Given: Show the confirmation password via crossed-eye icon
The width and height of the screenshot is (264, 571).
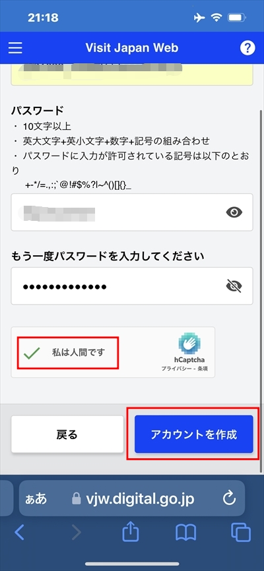Looking at the screenshot, I should click(234, 286).
